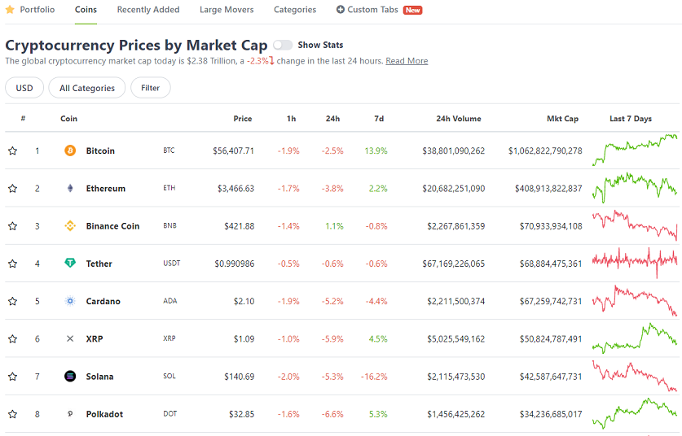
Task: Click the Ethereum logo icon
Action: pos(70,188)
